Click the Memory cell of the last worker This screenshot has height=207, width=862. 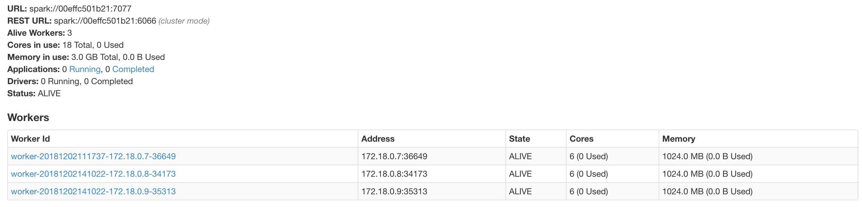(x=707, y=191)
